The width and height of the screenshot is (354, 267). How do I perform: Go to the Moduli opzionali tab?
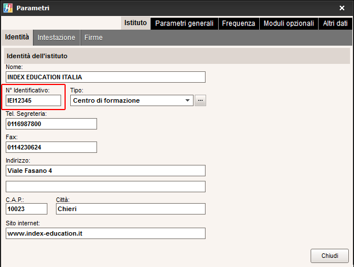289,23
